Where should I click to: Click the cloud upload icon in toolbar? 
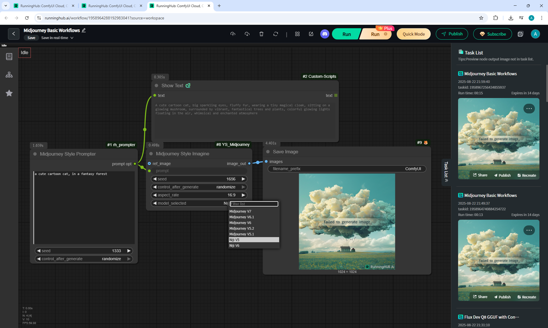point(233,34)
